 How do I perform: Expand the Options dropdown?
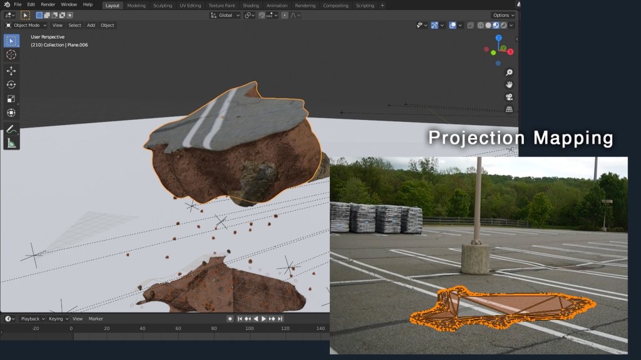point(503,15)
